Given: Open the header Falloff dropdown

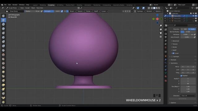Looking at the screenshot, I should click(97, 11).
